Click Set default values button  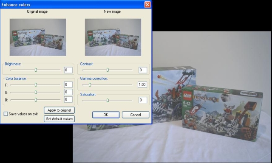(x=59, y=119)
